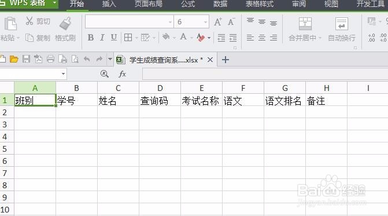This screenshot has height=216, width=388.
Task: Open the font name dropdown
Action: coord(170,22)
